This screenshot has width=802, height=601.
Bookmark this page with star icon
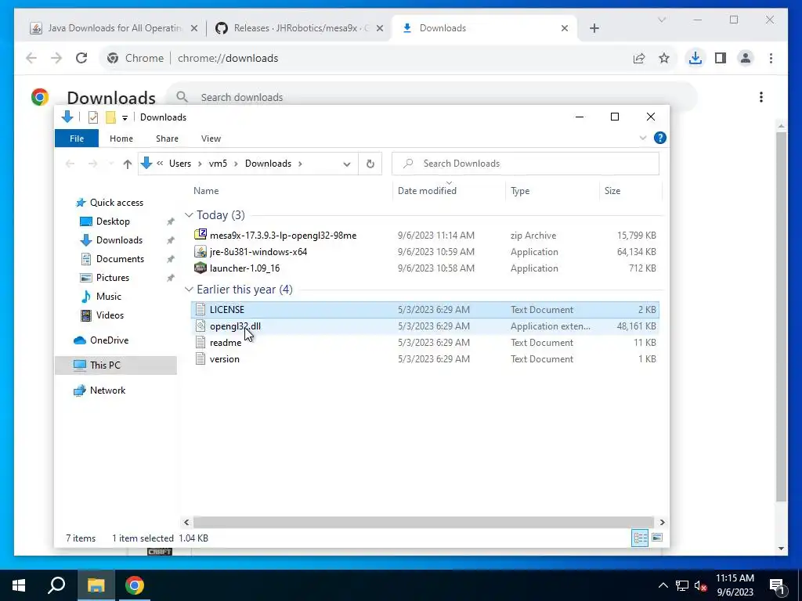664,58
